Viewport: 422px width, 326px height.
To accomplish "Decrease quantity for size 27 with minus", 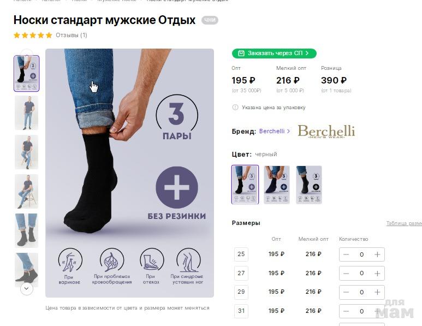I will (346, 273).
